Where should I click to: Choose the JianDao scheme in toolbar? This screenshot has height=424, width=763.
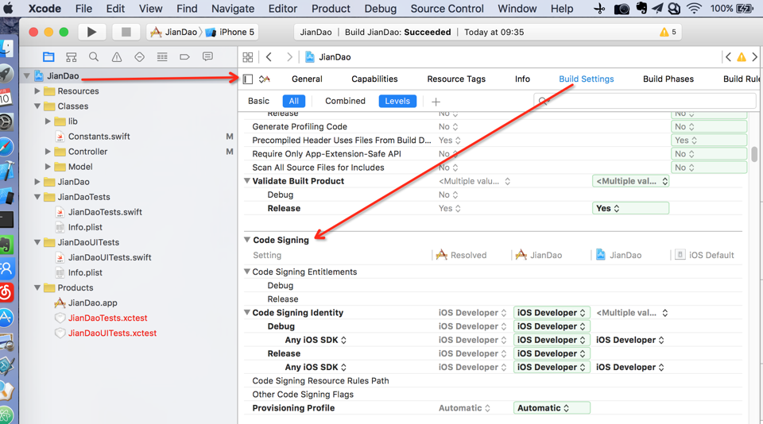(x=174, y=32)
